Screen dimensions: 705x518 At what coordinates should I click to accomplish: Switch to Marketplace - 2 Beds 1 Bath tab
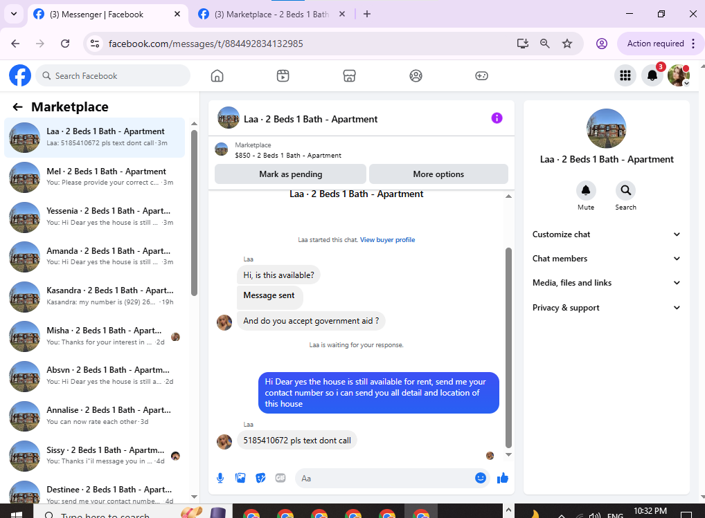point(273,15)
